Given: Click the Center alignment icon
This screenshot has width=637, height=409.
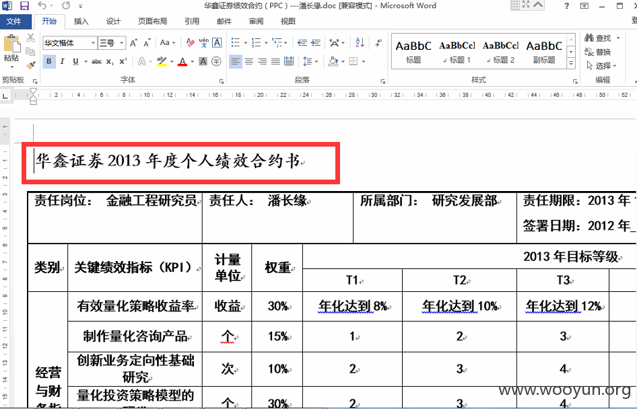Looking at the screenshot, I should pos(249,61).
